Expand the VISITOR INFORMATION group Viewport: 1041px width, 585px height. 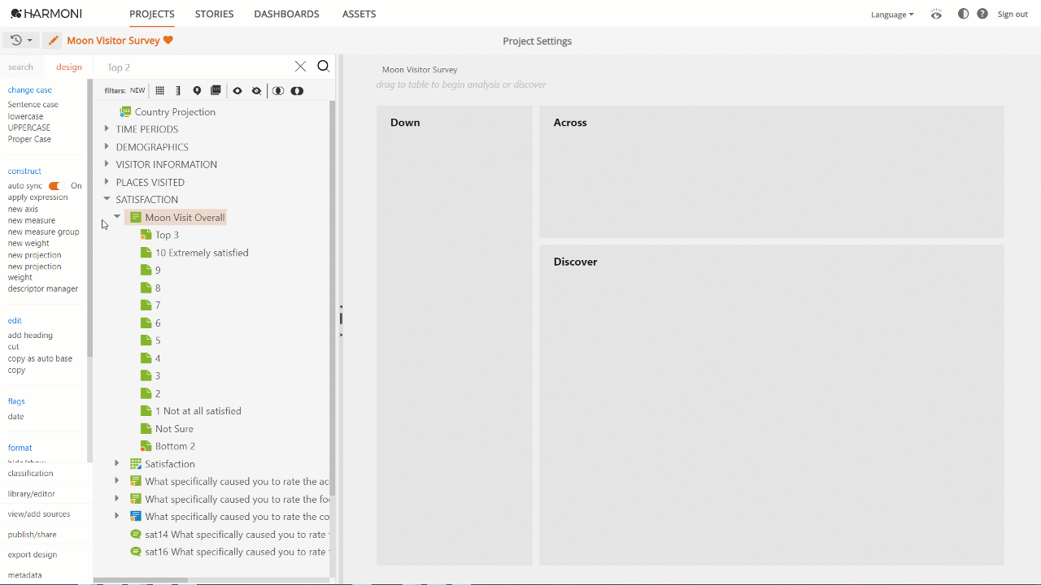[107, 163]
